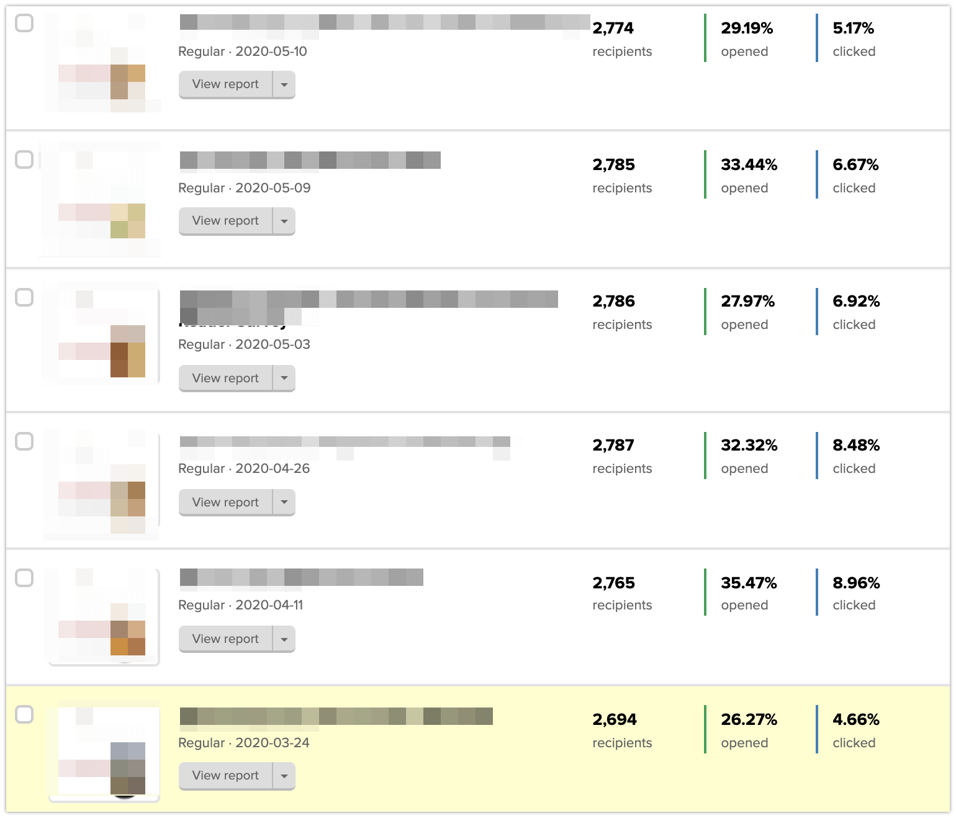Viewport: 956px width, 818px height.
Task: Select checkbox for the 2020-04-26 campaign
Action: point(24,441)
